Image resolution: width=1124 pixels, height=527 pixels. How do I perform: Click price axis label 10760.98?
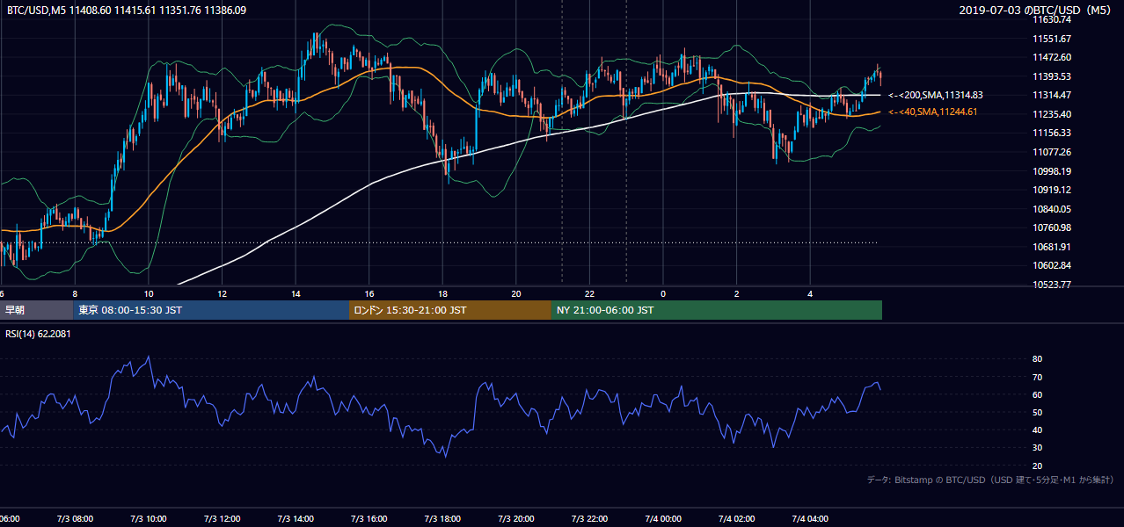(x=1052, y=227)
